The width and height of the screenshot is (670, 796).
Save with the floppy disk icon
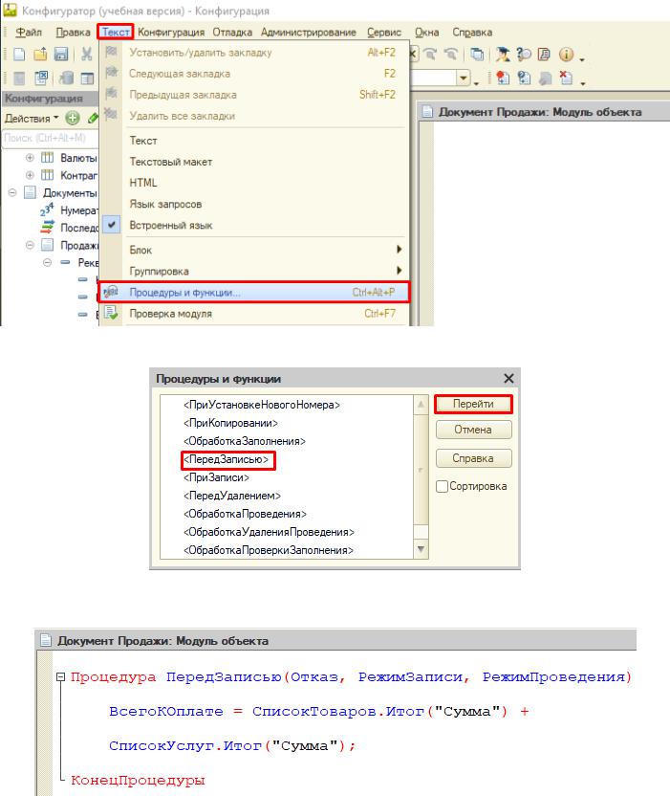click(61, 55)
